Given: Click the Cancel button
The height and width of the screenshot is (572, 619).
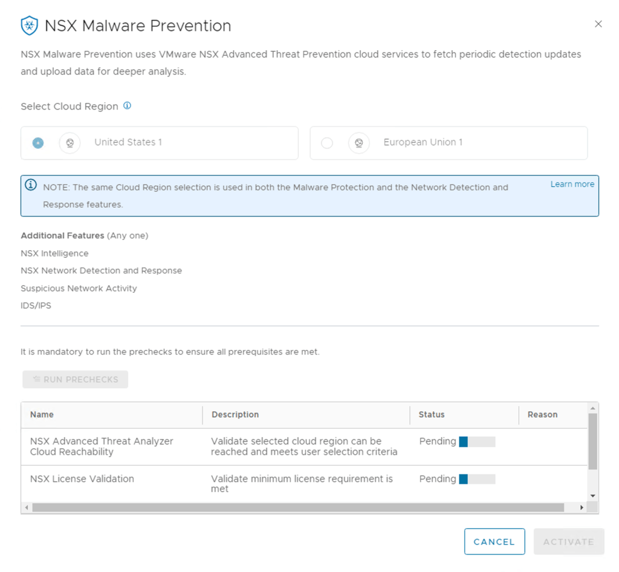Looking at the screenshot, I should (x=494, y=542).
